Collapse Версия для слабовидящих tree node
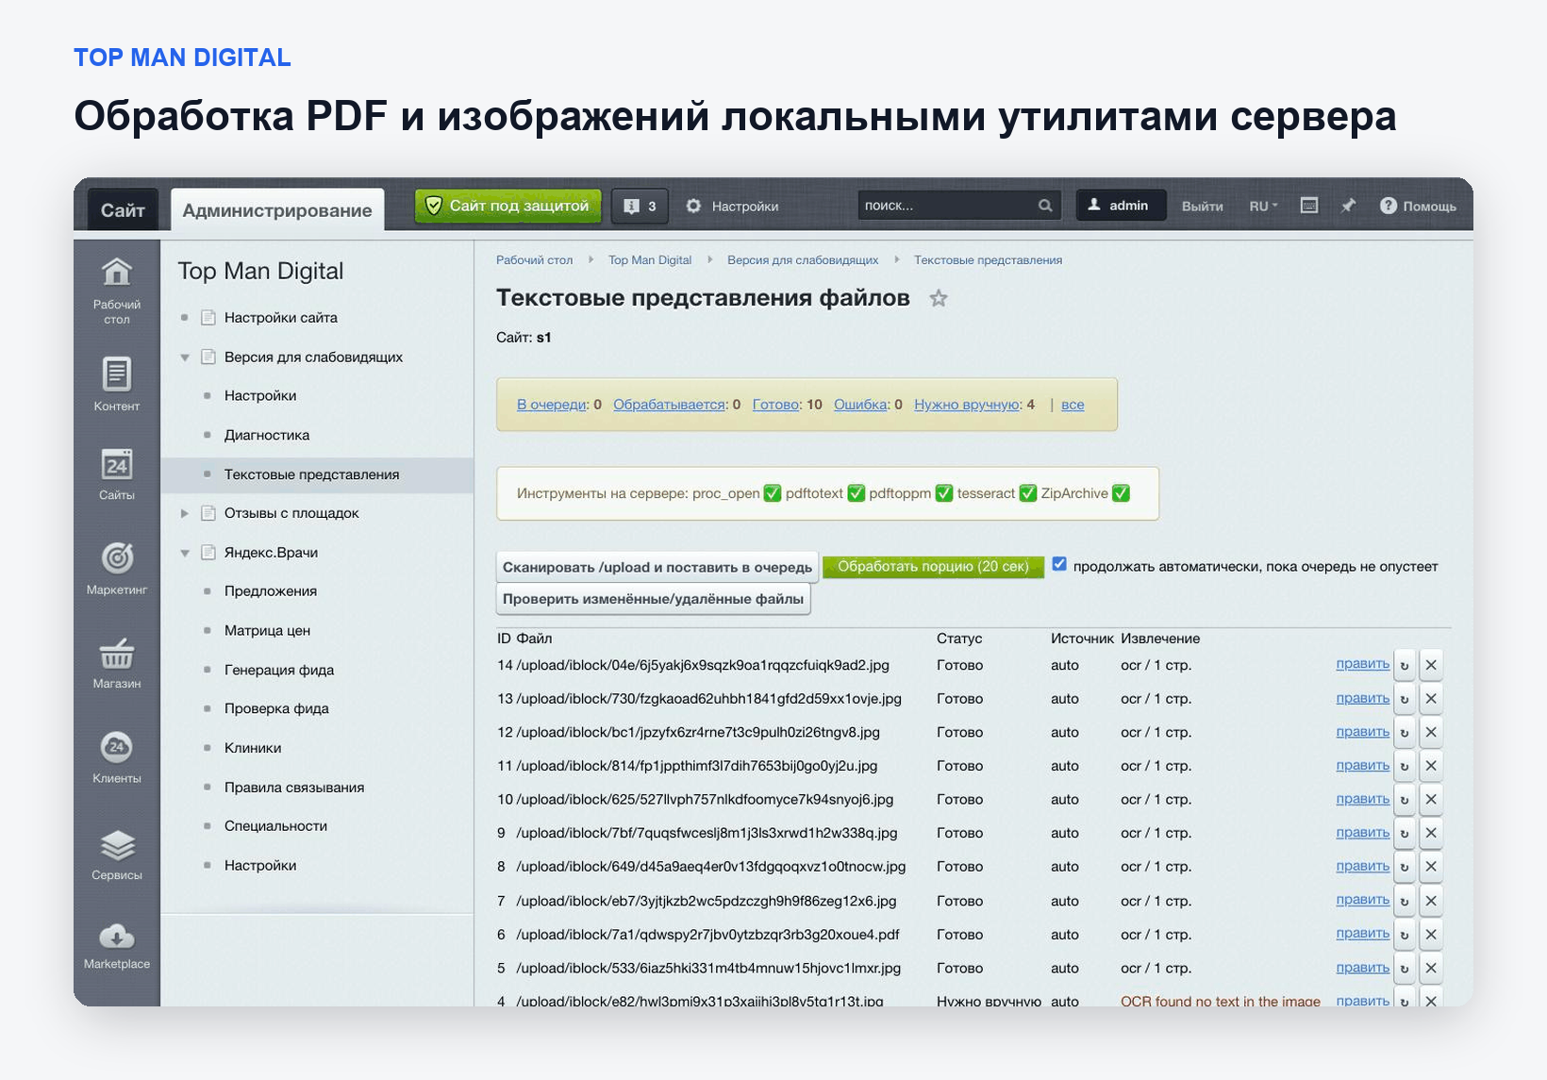The width and height of the screenshot is (1547, 1080). tap(185, 357)
